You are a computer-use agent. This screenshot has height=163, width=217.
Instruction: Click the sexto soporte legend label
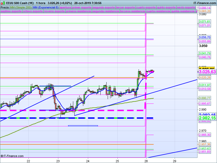pyautogui.click(x=186, y=8)
